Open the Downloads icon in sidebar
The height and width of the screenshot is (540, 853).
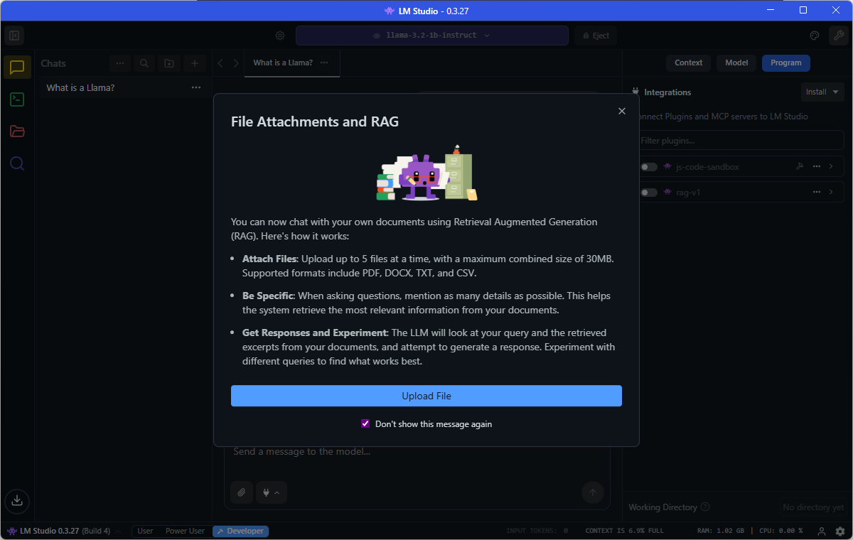17,500
